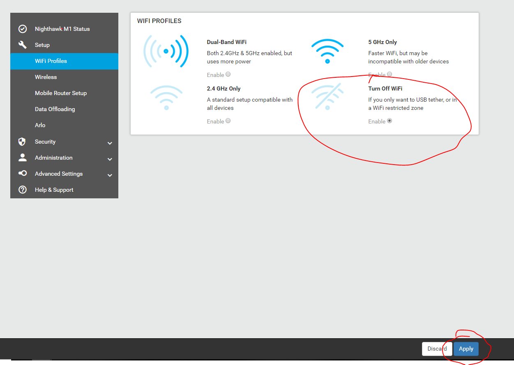Click 'Both 2.4GHz & 5GHz enabled' description
The width and height of the screenshot is (514, 365).
(x=249, y=57)
